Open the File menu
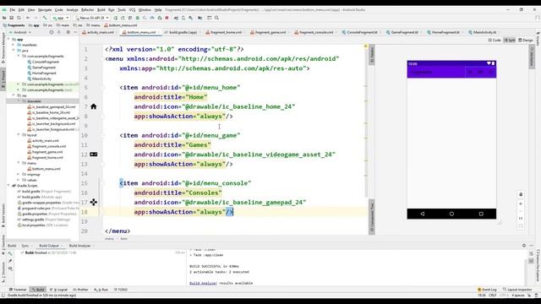 pos(13,10)
